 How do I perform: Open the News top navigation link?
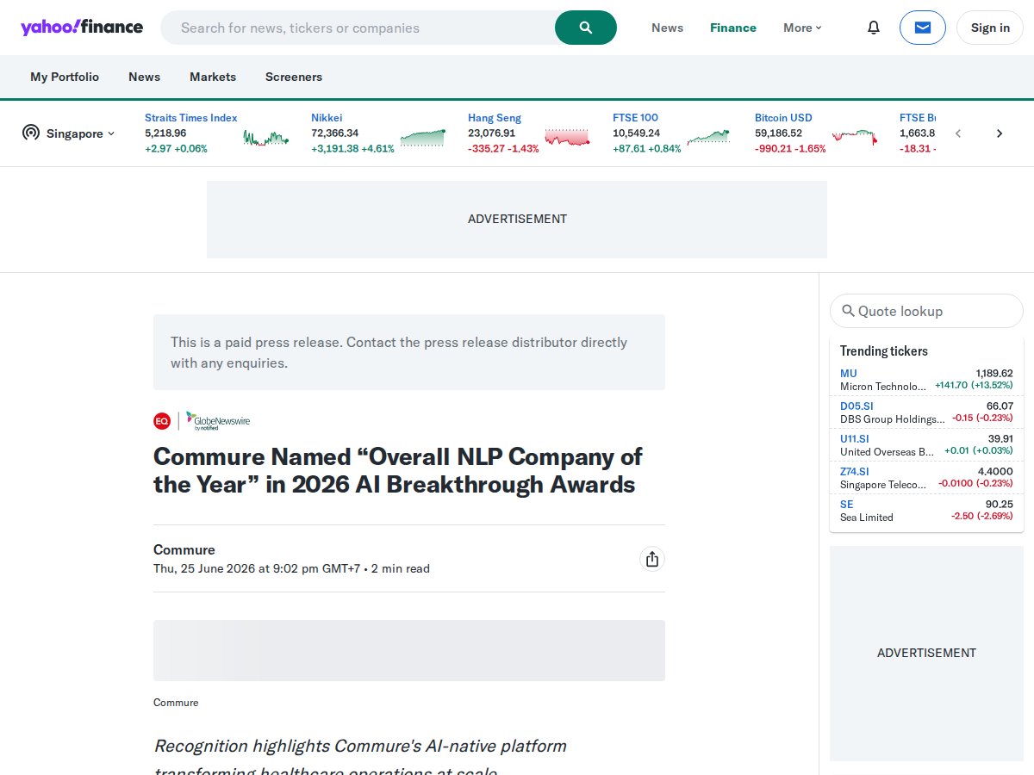pyautogui.click(x=667, y=28)
